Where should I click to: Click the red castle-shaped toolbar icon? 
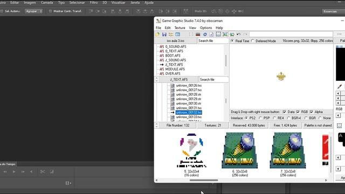pyautogui.click(x=198, y=34)
